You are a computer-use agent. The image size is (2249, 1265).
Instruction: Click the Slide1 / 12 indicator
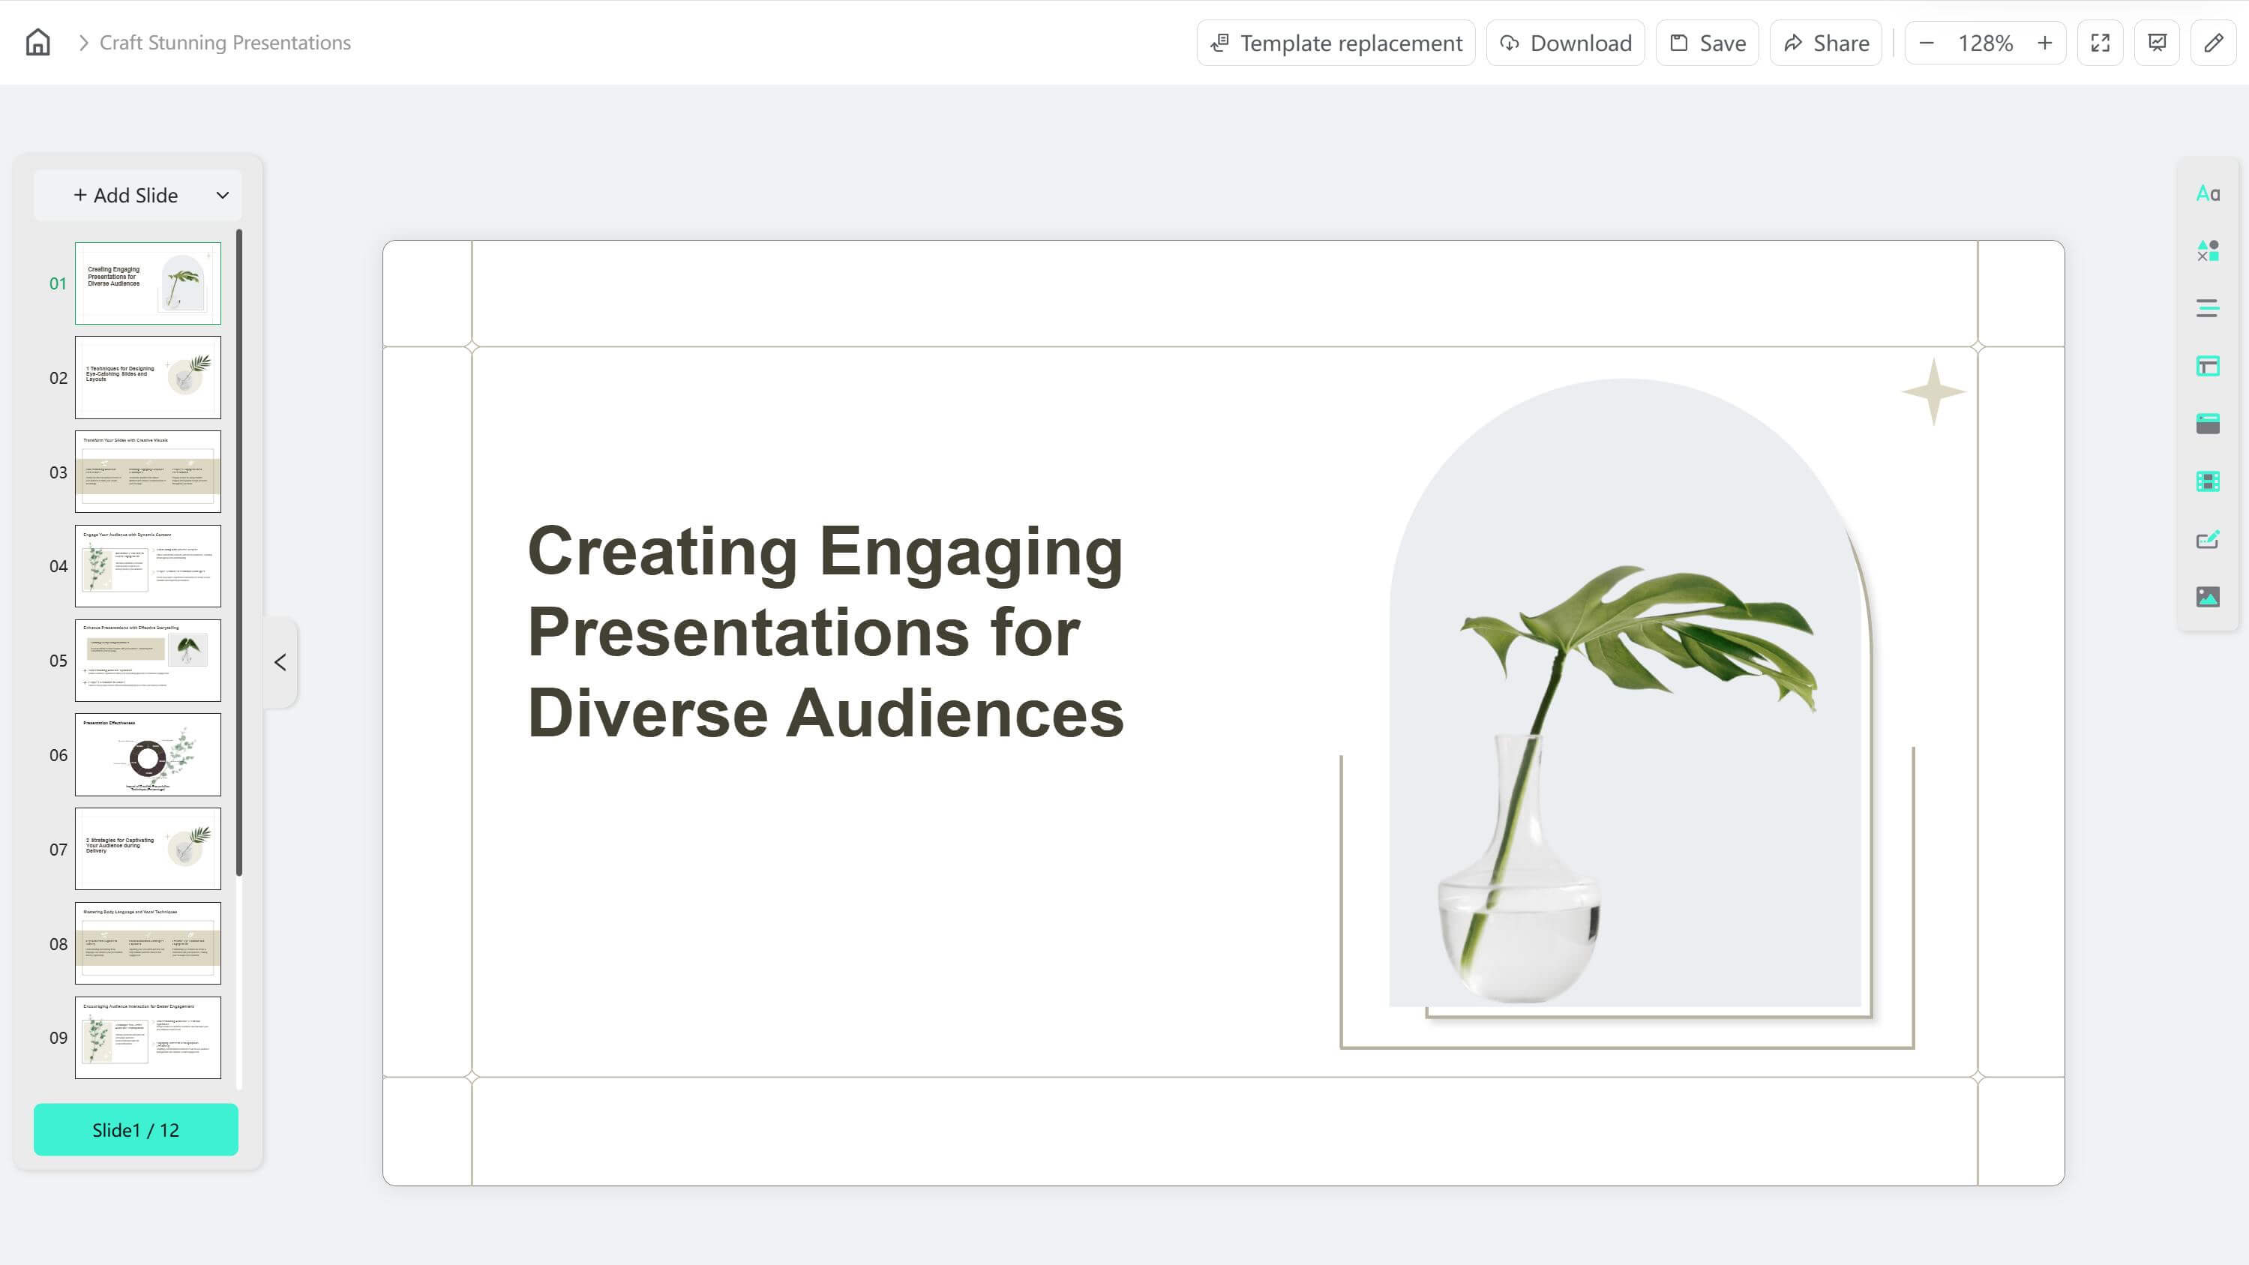pos(135,1130)
